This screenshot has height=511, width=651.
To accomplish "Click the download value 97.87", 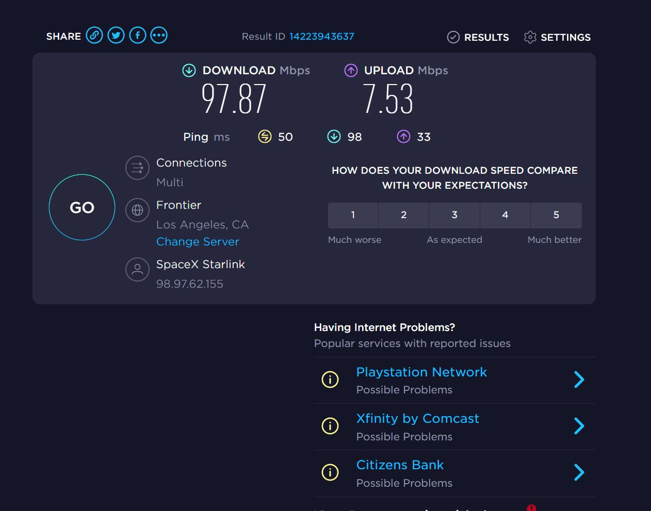I will tap(234, 98).
